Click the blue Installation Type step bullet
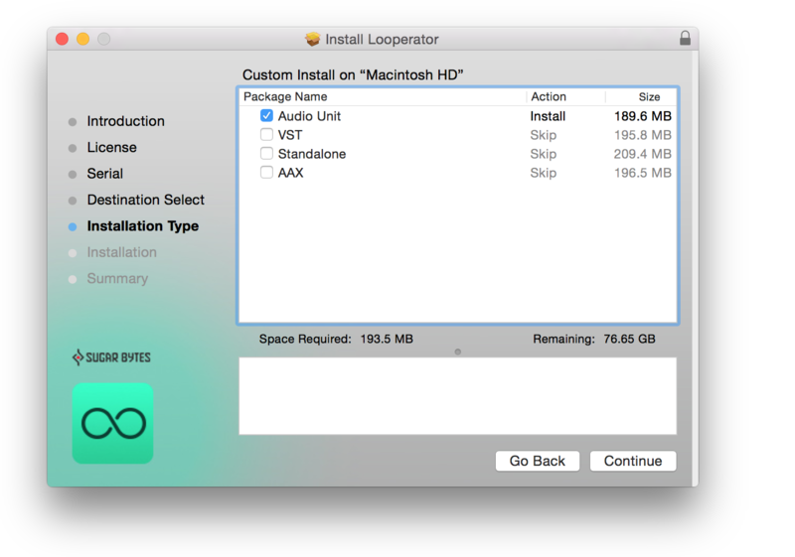Screen dimensions: 795x557 (73, 227)
